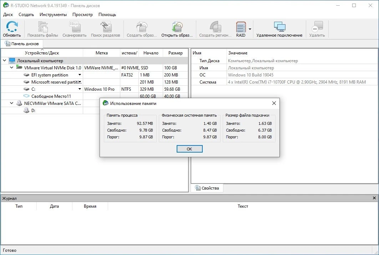Image resolution: width=379 pixels, height=255 pixels.
Task: Click the Готово status bar text
Action: 10,250
